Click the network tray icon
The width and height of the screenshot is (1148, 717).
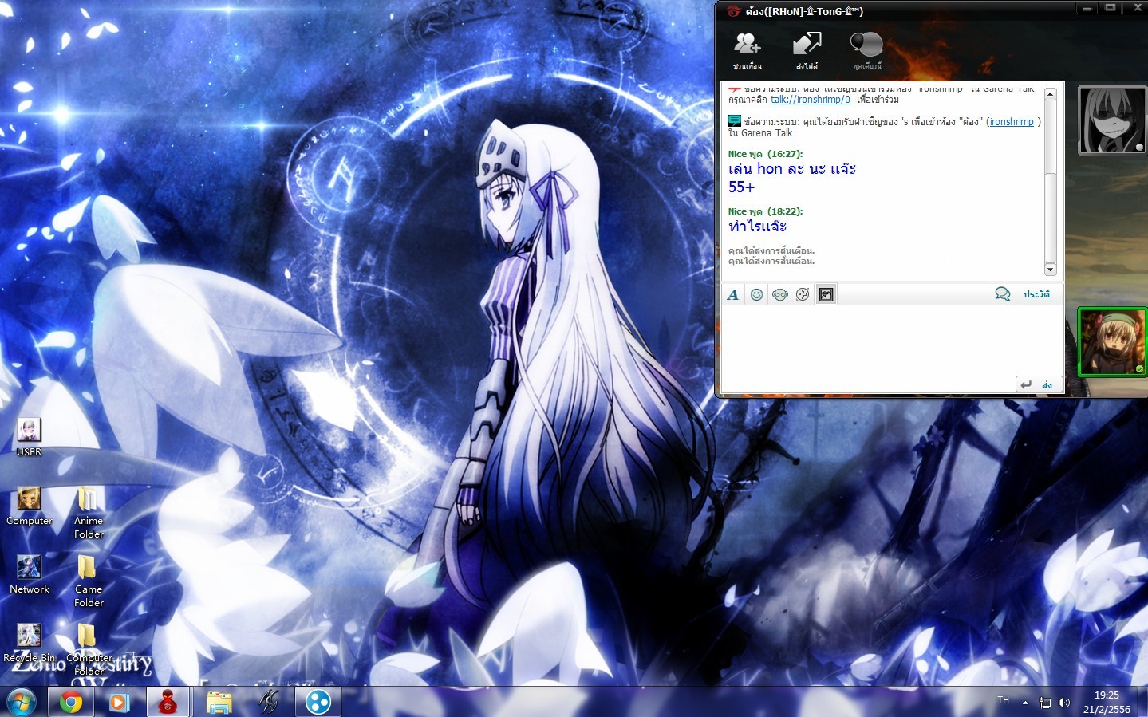pos(1045,703)
